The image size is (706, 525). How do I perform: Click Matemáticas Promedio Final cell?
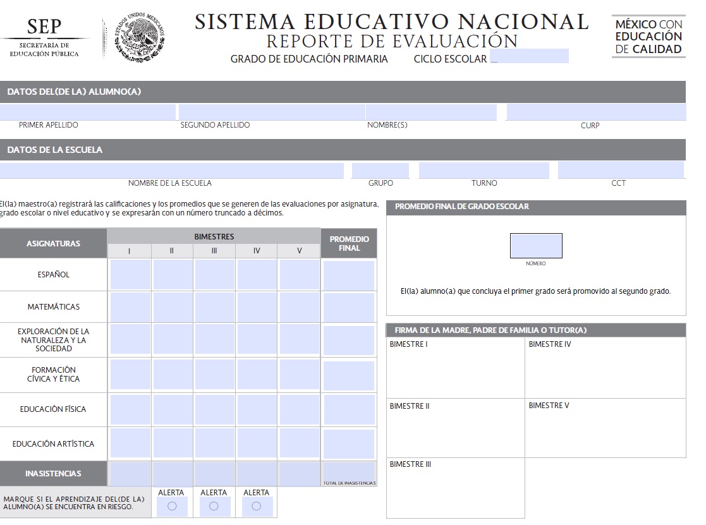tap(349, 308)
